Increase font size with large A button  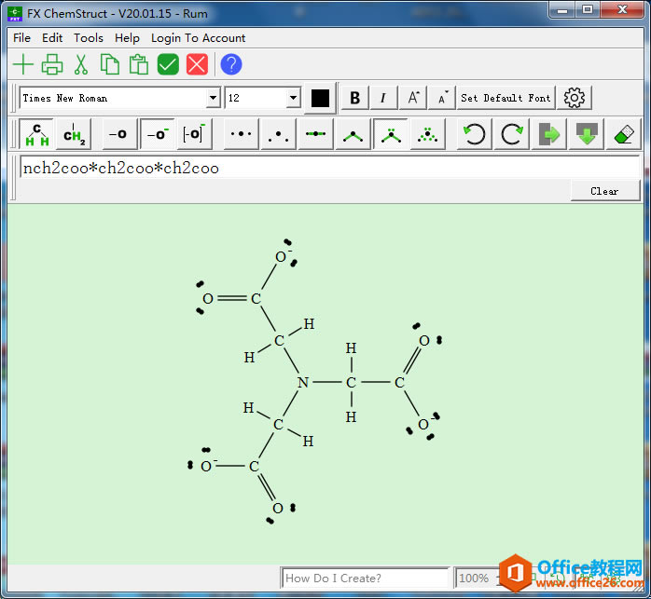point(412,98)
